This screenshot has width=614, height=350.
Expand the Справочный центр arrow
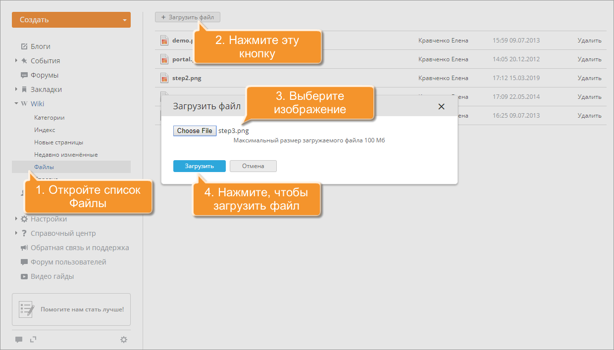tap(16, 233)
